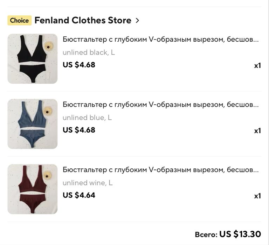Open the black bra set thumbnail
Viewport: 269px width, 245px height.
[32, 58]
